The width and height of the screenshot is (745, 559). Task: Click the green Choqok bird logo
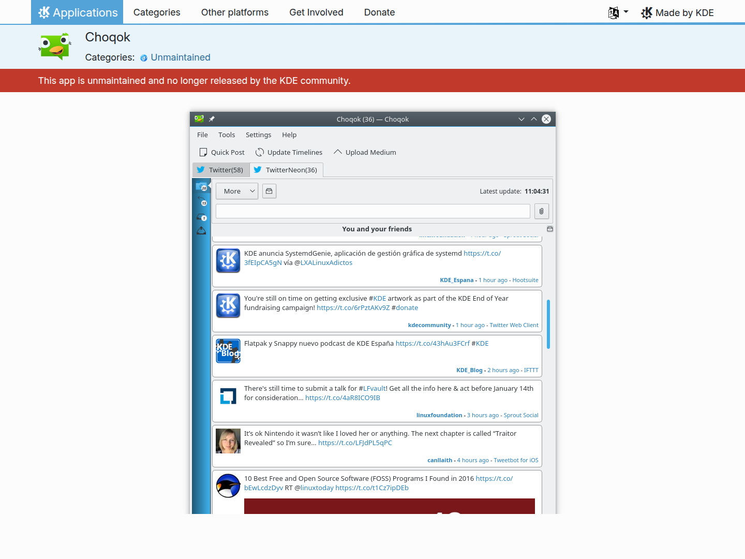click(55, 46)
